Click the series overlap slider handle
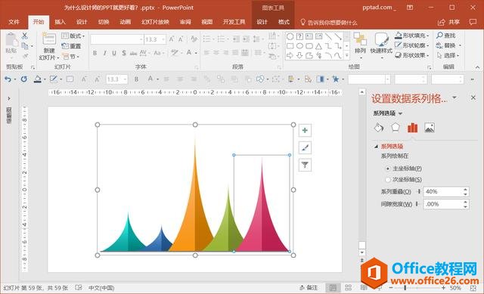 (419, 191)
